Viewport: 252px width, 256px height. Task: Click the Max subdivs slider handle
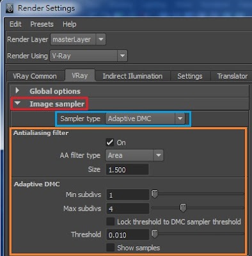[x=183, y=208]
